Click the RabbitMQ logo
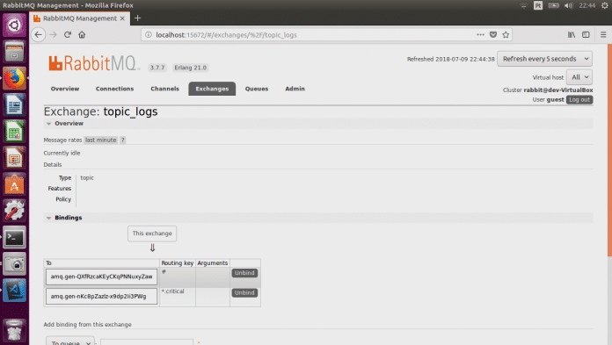 point(93,63)
